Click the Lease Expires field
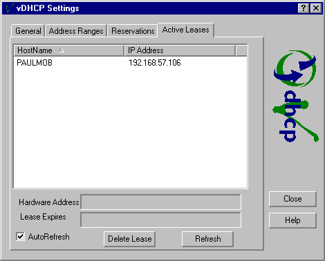The image size is (325, 261). pyautogui.click(x=160, y=220)
